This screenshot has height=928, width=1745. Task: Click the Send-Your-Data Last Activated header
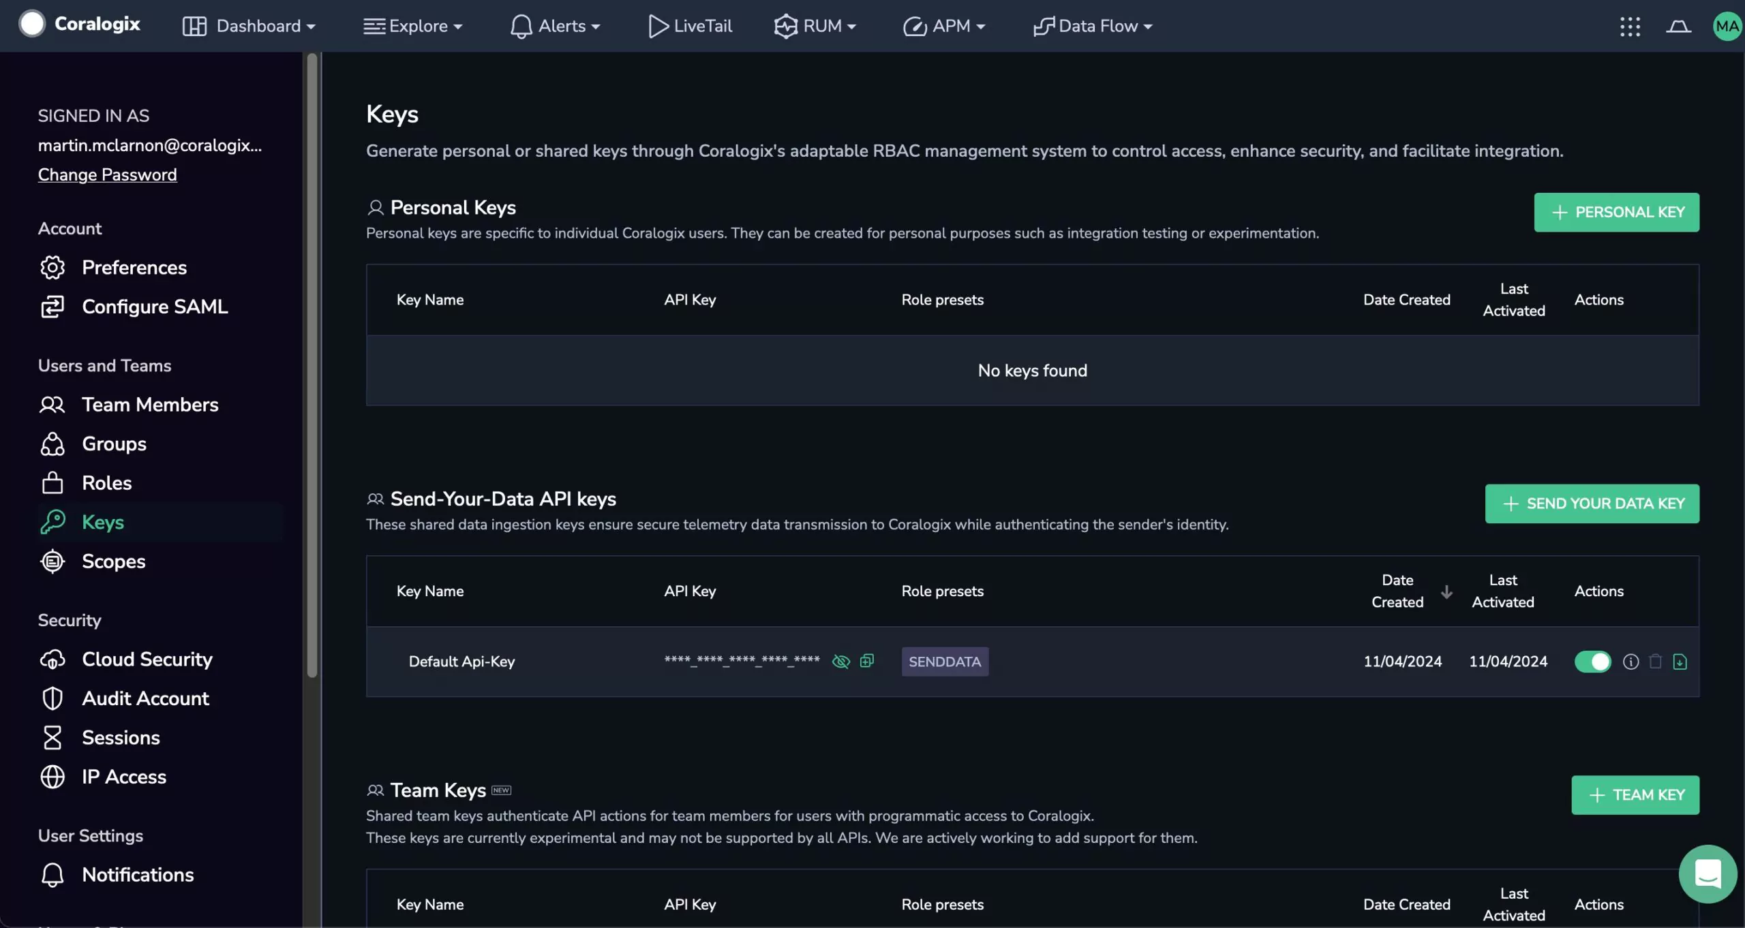coord(1503,592)
